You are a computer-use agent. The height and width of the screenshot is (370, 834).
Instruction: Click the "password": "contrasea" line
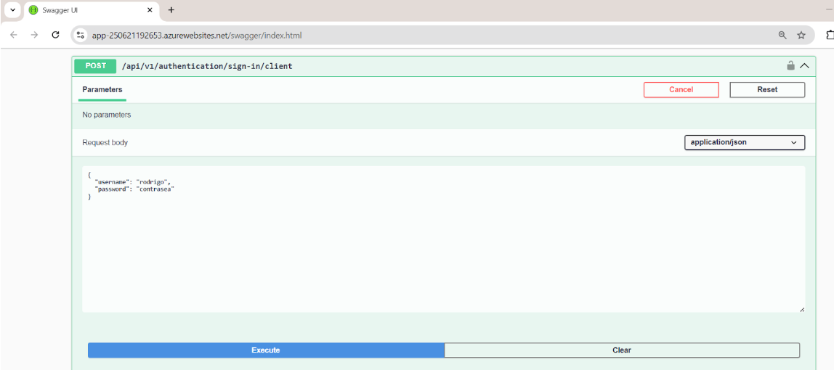pos(134,189)
